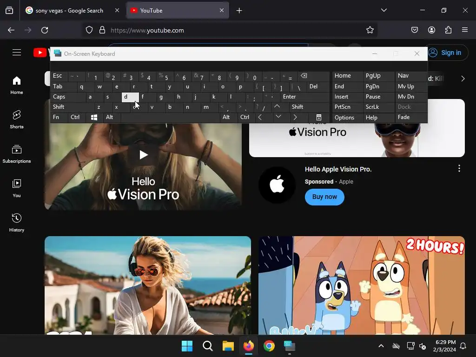Open Shorts from the sidebar

(x=17, y=119)
